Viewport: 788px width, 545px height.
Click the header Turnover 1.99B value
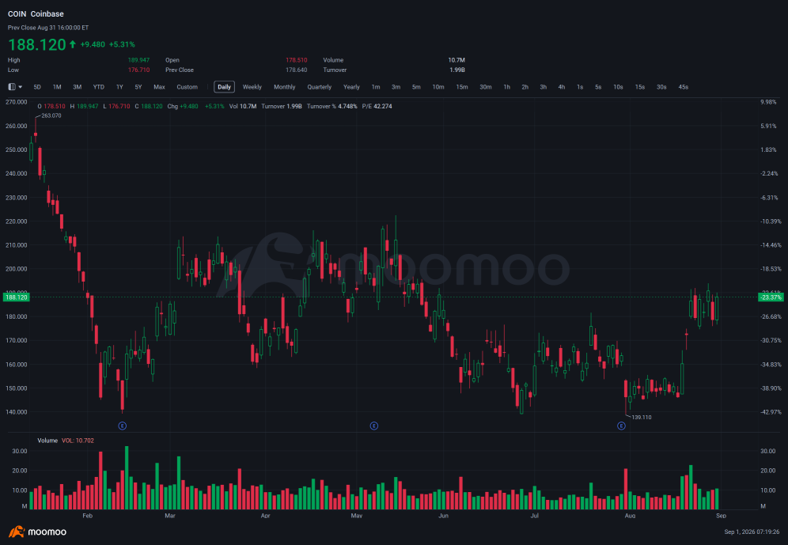(457, 70)
